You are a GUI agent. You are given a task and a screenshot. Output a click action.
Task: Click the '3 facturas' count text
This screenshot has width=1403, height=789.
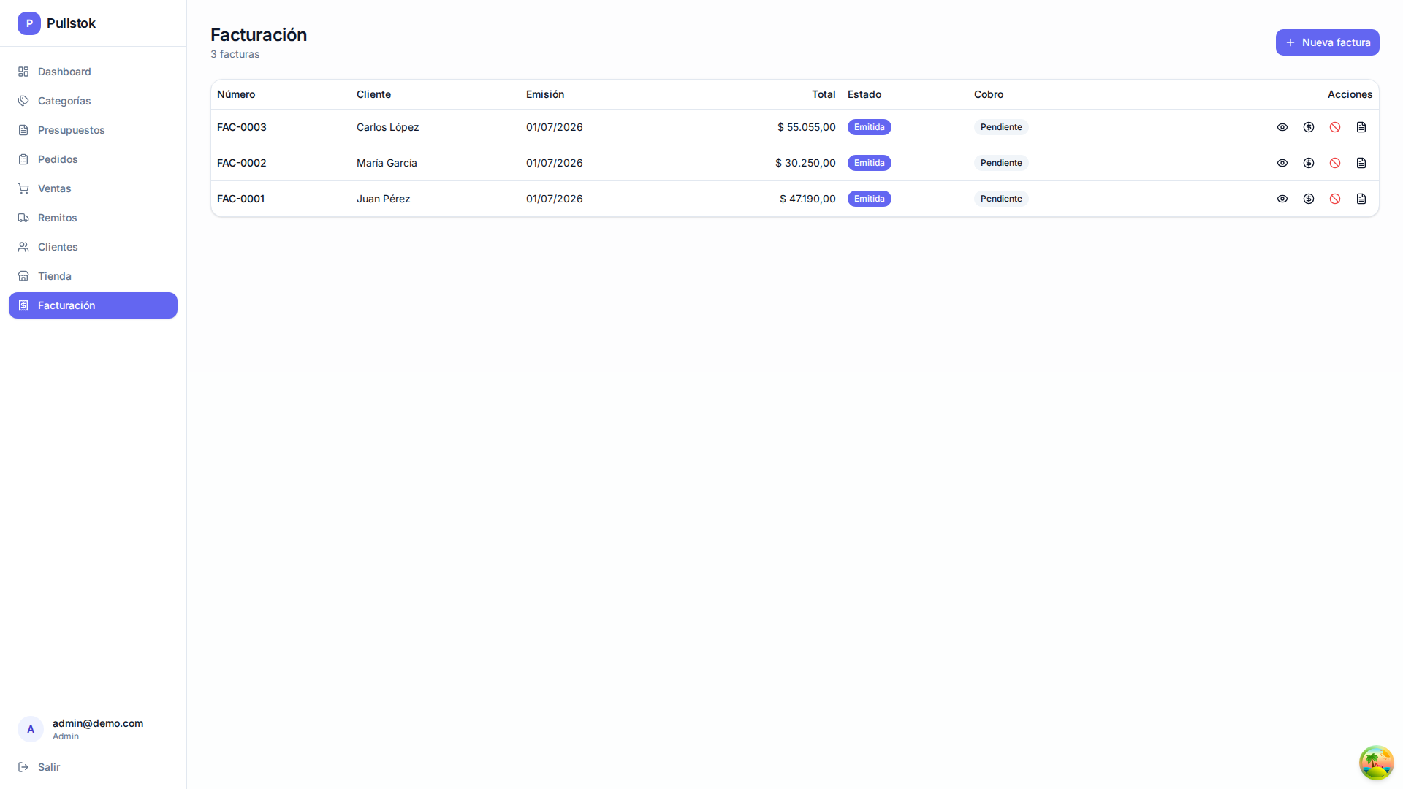point(235,54)
